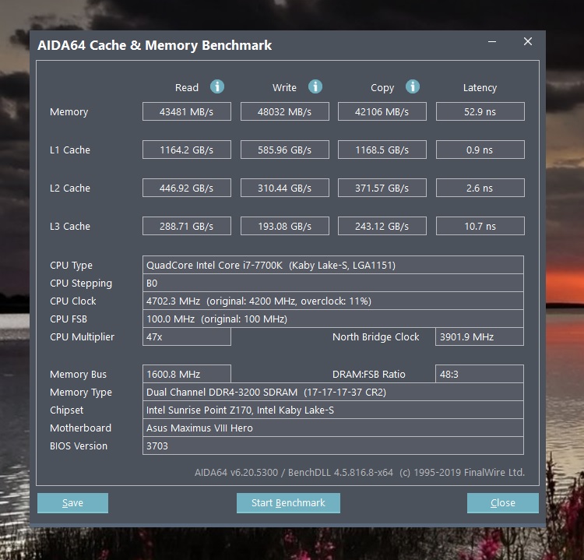Click the CPU Type field showing i7-7700K
Screen dimensions: 584x560
[x=333, y=265]
